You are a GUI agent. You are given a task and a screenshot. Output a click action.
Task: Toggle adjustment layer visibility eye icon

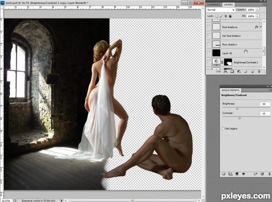[x=243, y=174]
